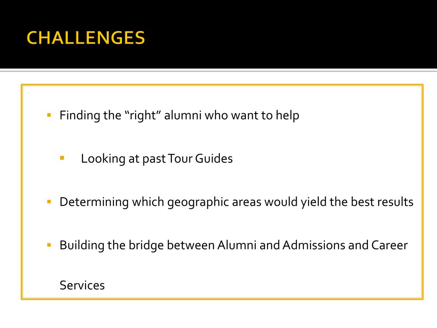This screenshot has height=328, width=437.
Task: Select the words 'Tour Guides'
Action: 200,158
